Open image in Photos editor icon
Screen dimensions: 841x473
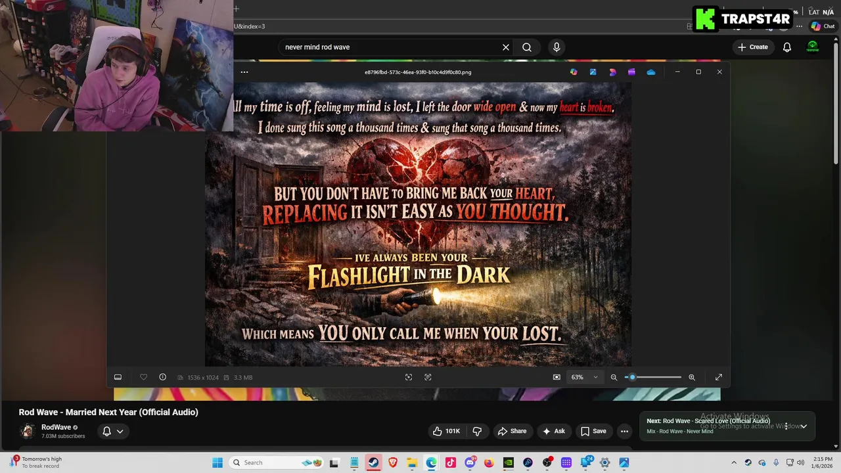[593, 72]
